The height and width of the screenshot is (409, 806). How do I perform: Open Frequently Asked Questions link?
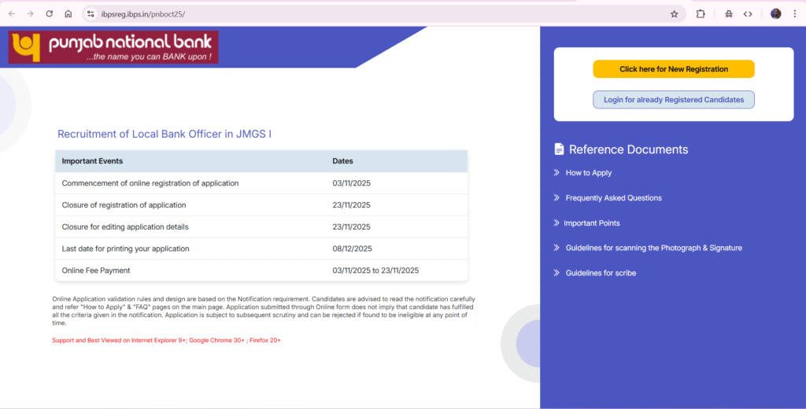click(x=614, y=198)
